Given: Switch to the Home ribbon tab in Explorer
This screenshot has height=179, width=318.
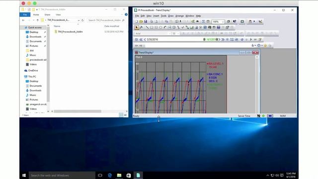Looking at the screenshot, I should (x=36, y=14).
